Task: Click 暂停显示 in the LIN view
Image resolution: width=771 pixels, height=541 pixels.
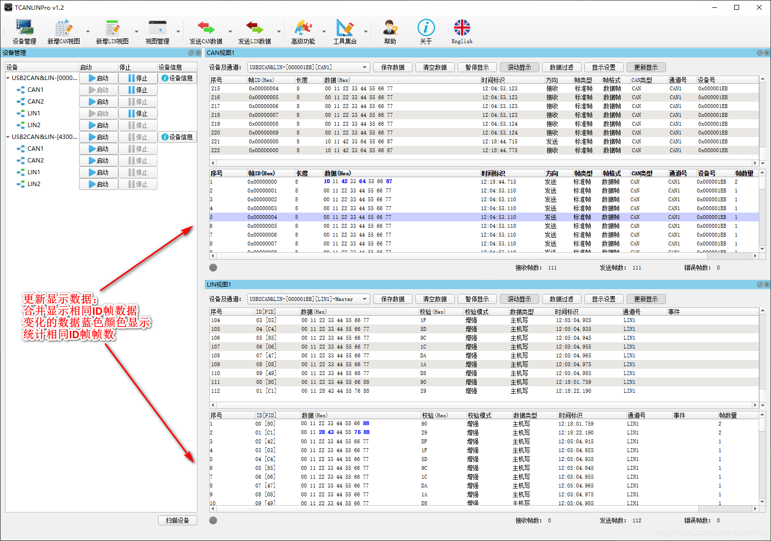Action: [x=477, y=299]
